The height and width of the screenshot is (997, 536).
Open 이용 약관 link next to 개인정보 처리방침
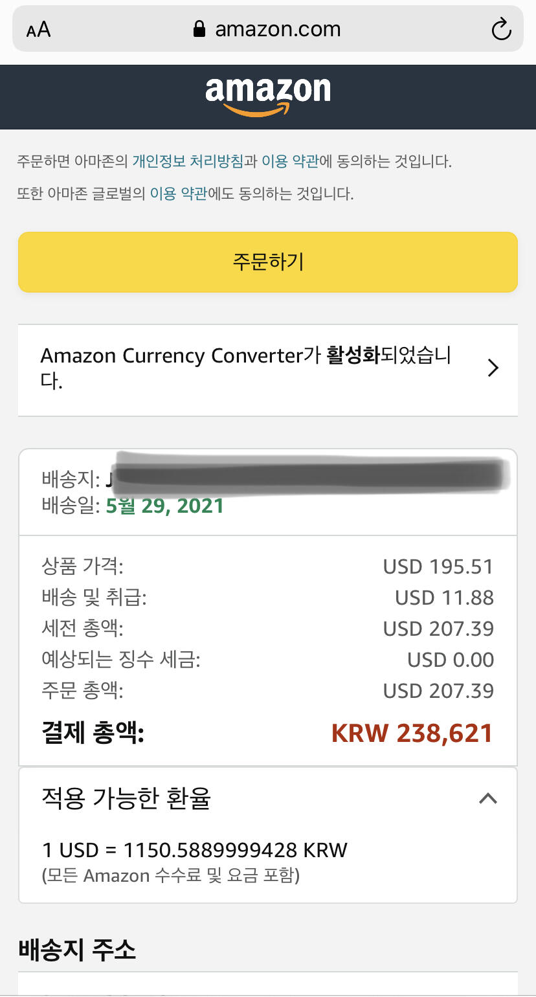coord(290,161)
